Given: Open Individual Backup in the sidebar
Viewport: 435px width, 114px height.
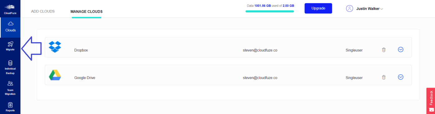Looking at the screenshot, I should point(10,67).
